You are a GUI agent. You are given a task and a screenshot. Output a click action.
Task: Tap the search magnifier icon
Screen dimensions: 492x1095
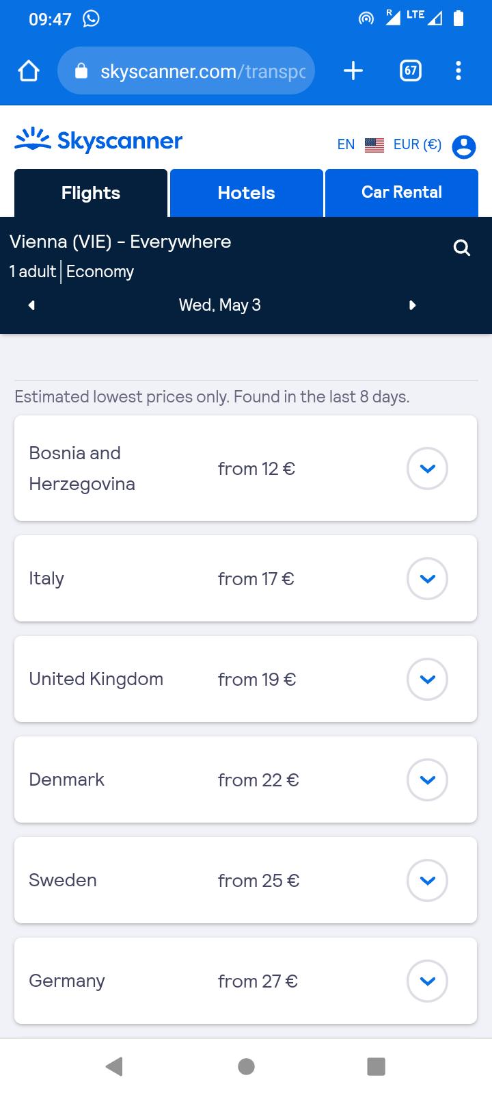(x=462, y=248)
